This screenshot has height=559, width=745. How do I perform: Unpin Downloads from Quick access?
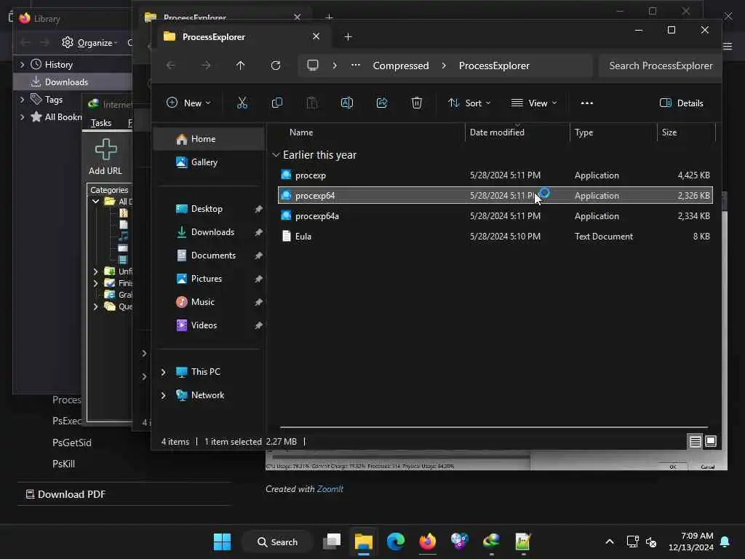coord(258,232)
